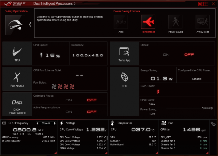Click the Voltage lightning bolt icon
The image size is (218, 156).
[62, 123]
